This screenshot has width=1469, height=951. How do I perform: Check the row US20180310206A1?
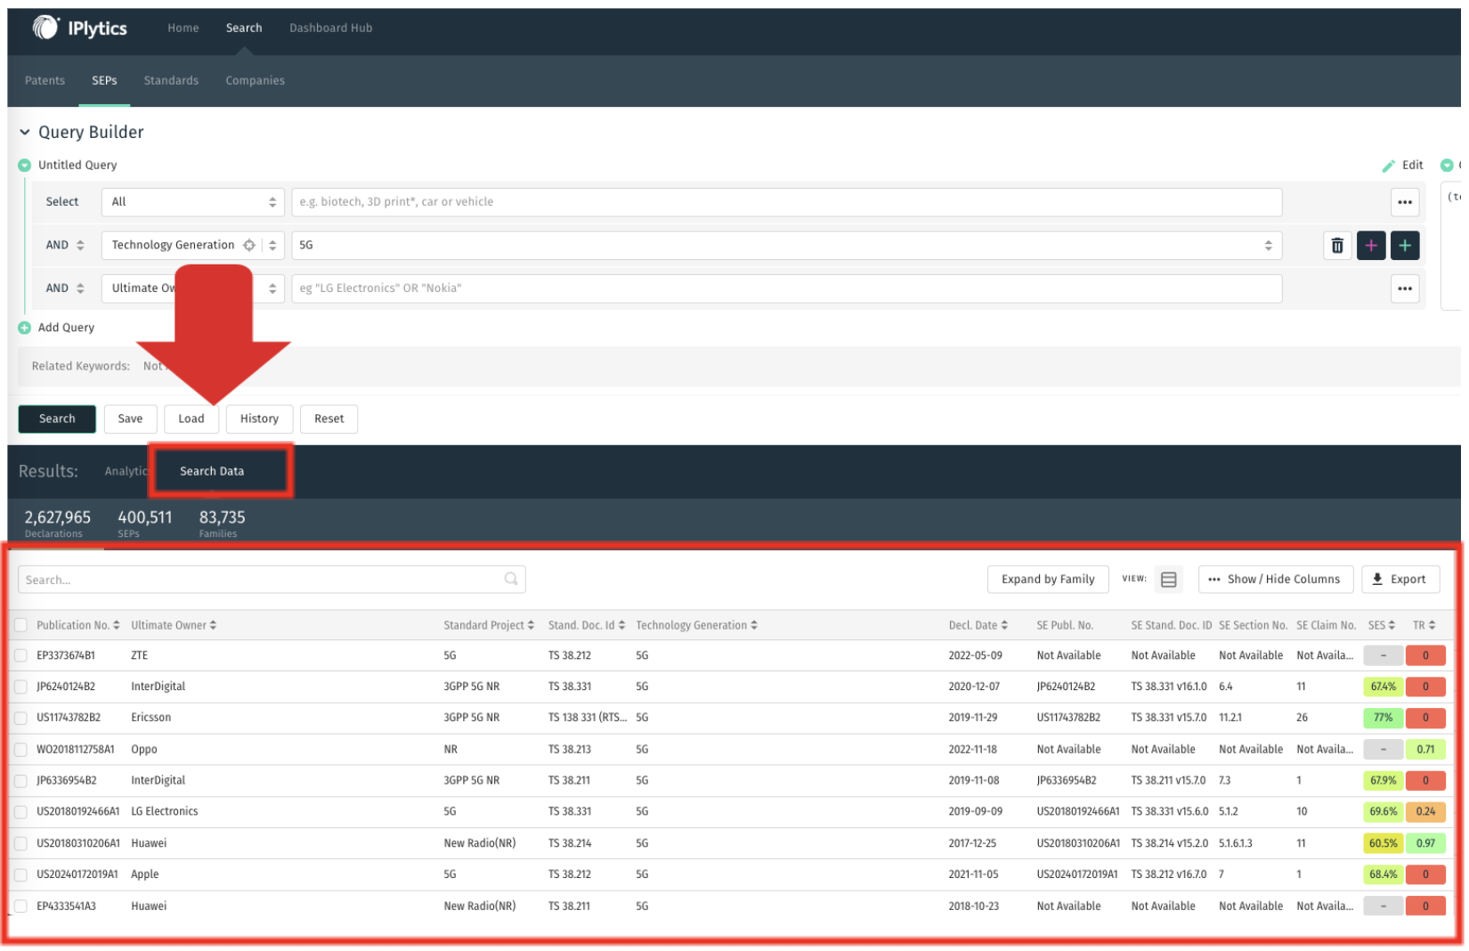point(20,843)
